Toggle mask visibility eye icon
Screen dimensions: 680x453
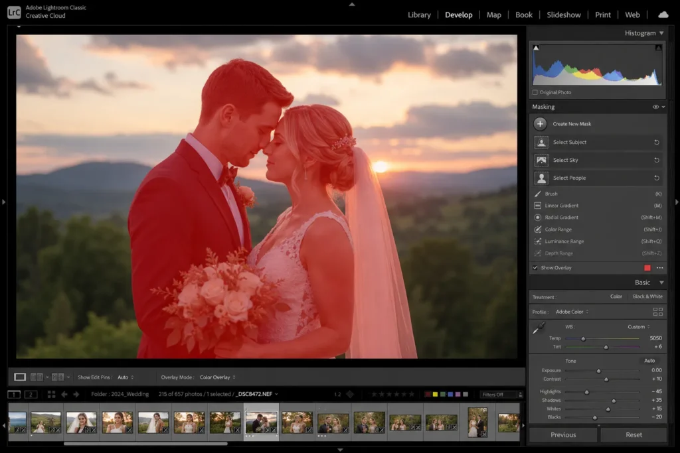655,107
